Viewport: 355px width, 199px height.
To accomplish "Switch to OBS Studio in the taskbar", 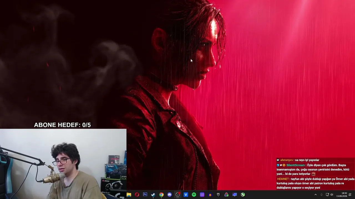I will click(x=178, y=195).
